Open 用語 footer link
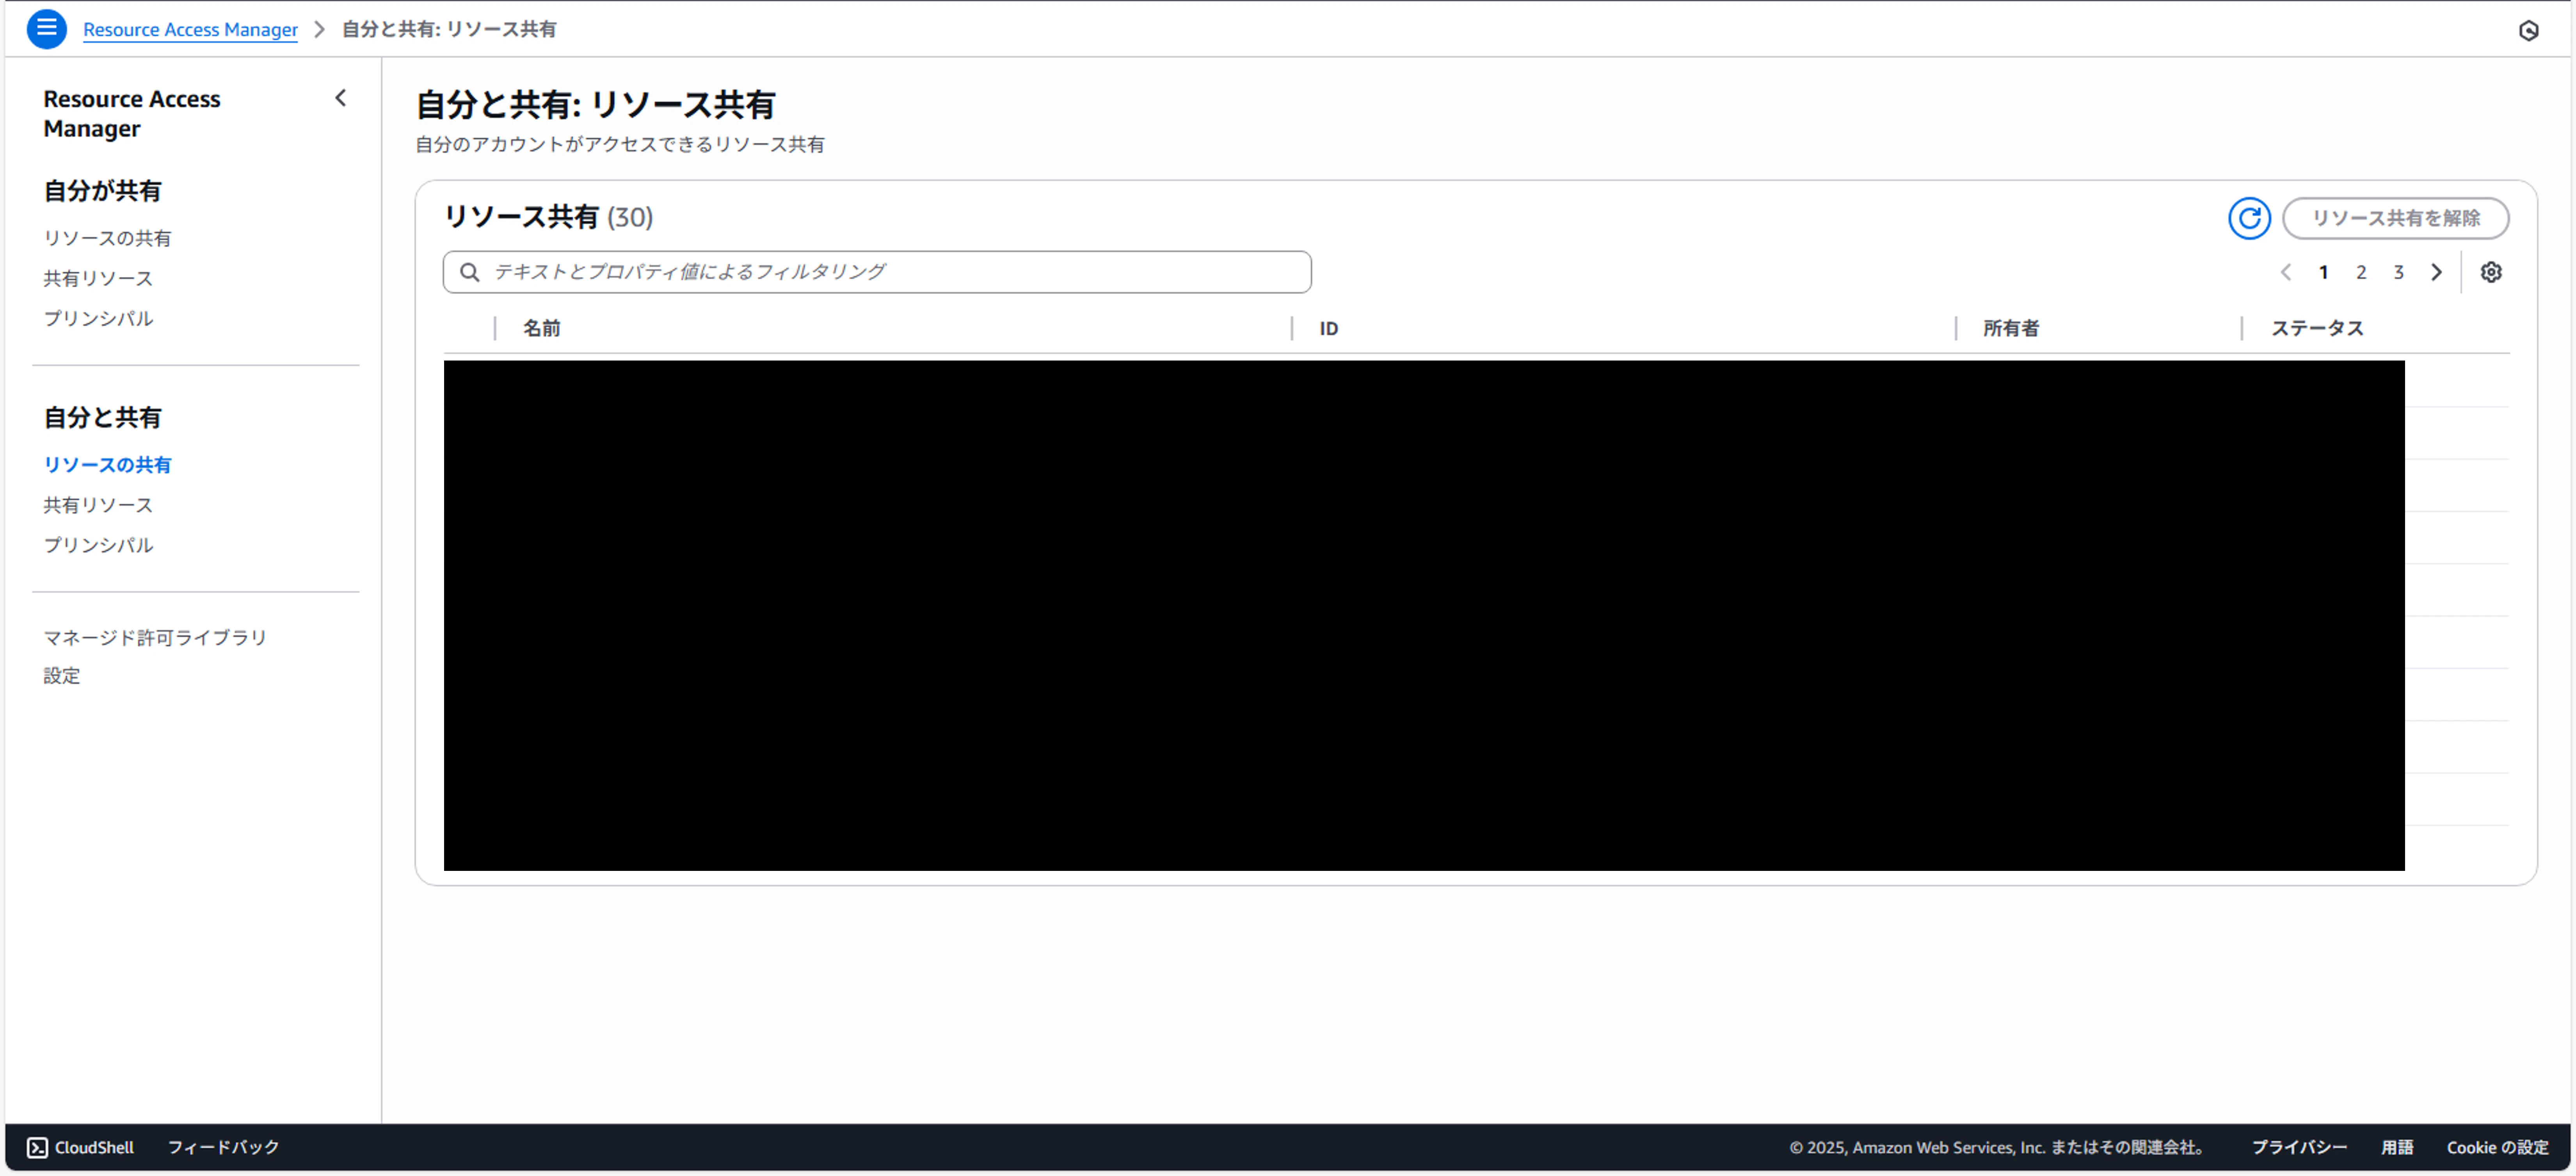The image size is (2576, 1176). pos(2397,1147)
